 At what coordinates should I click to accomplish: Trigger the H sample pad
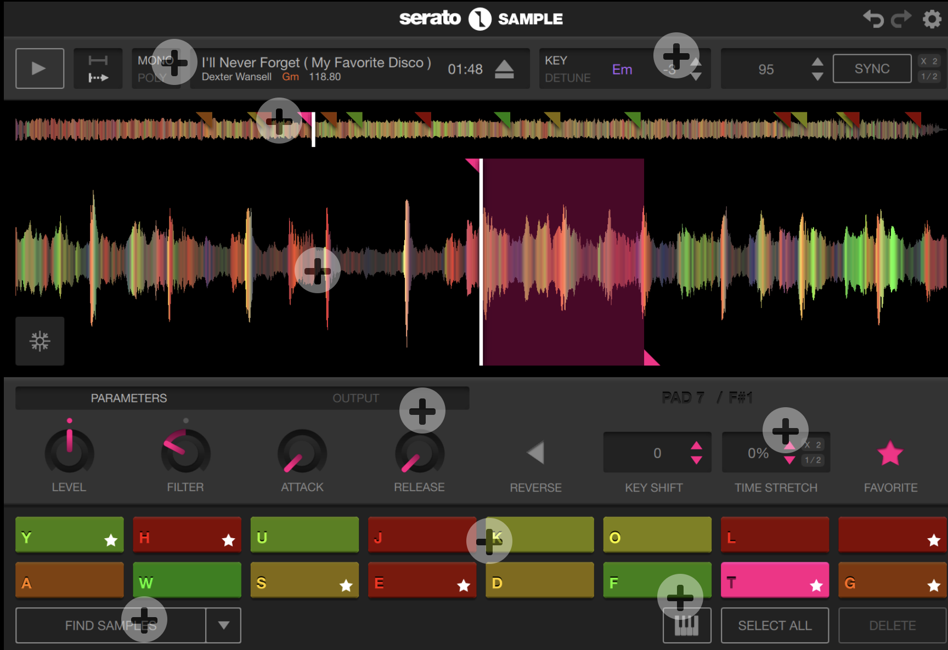pos(187,534)
